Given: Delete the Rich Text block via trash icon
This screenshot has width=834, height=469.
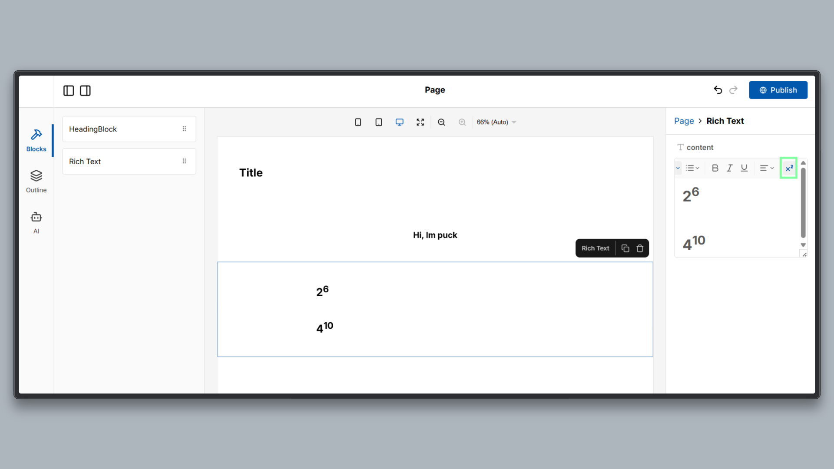Looking at the screenshot, I should [640, 248].
